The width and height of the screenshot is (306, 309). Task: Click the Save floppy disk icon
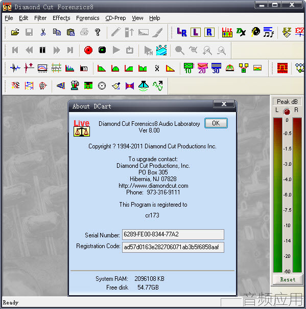29,32
